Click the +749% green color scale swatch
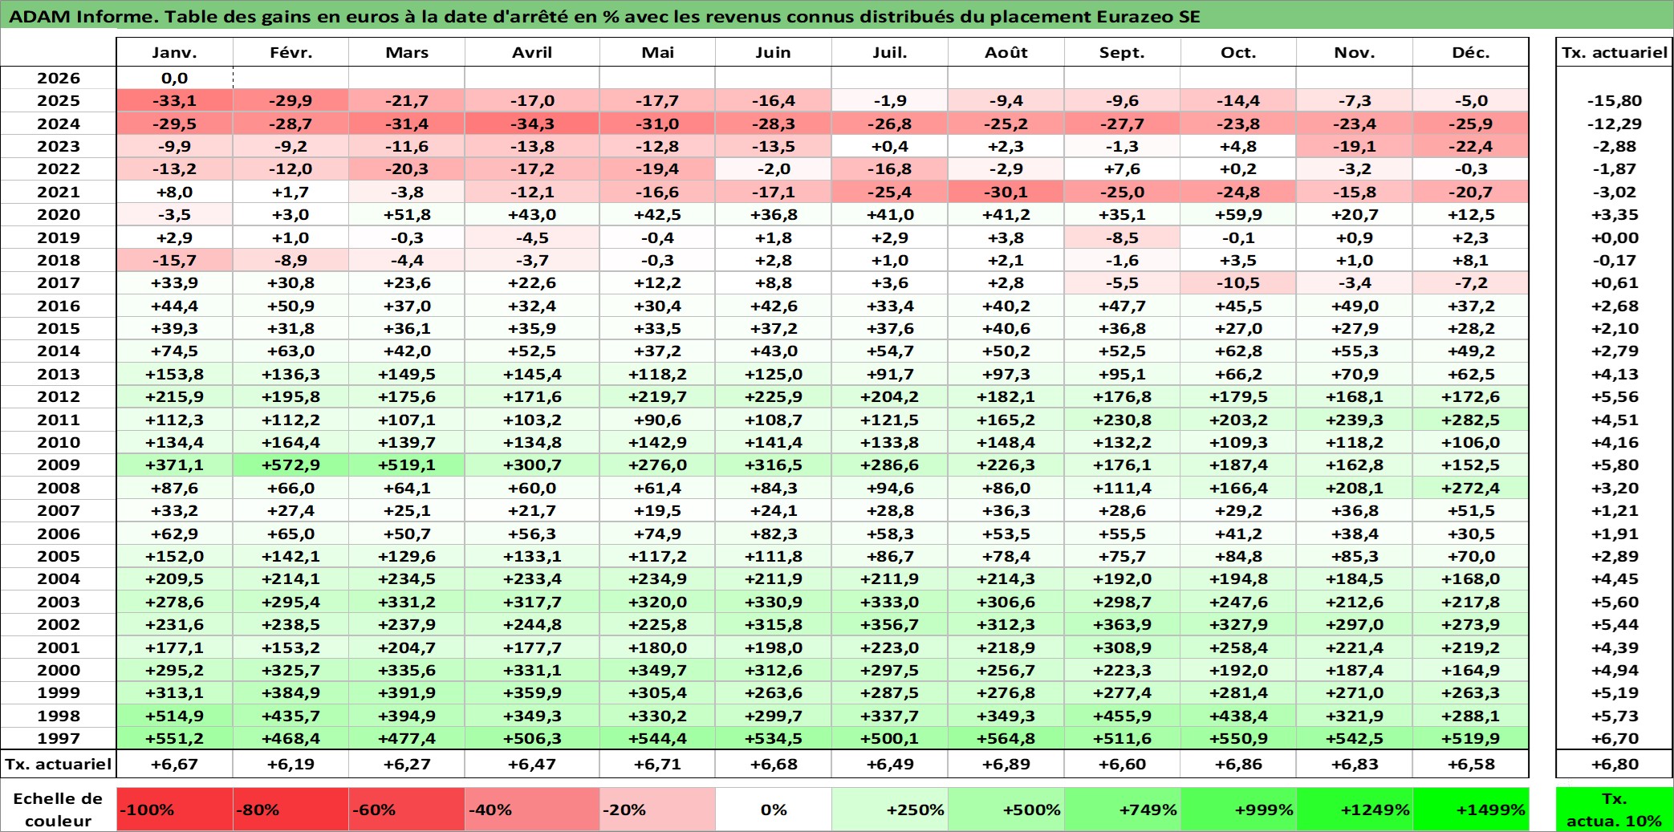 (1123, 810)
